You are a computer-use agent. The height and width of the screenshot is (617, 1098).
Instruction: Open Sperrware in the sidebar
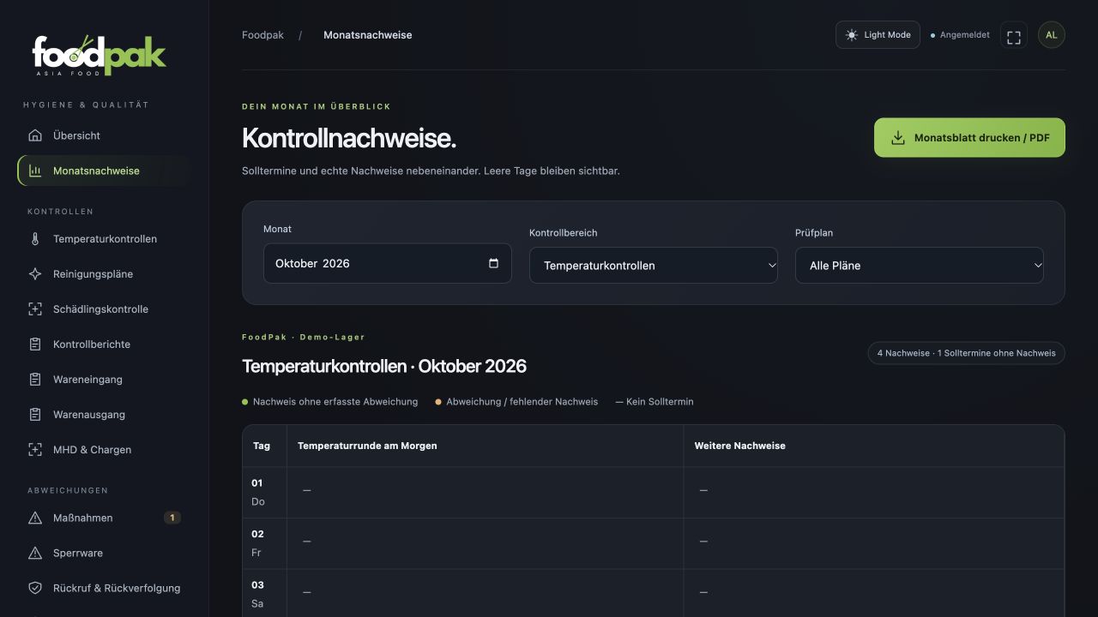pyautogui.click(x=104, y=553)
